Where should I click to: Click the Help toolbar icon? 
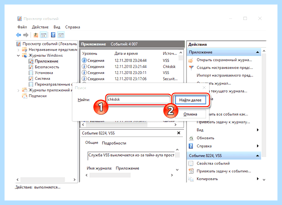pos(53,35)
